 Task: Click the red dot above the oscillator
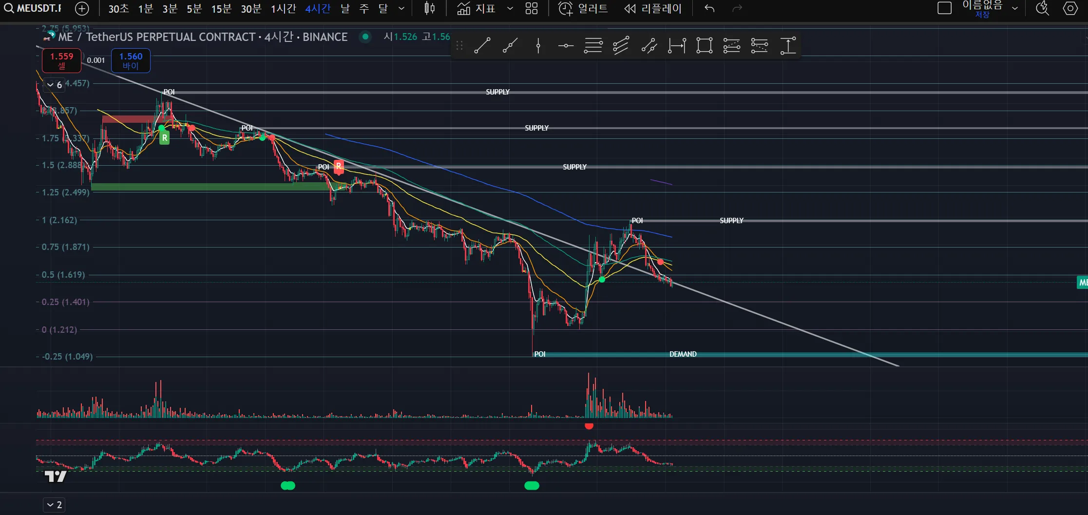tap(589, 426)
